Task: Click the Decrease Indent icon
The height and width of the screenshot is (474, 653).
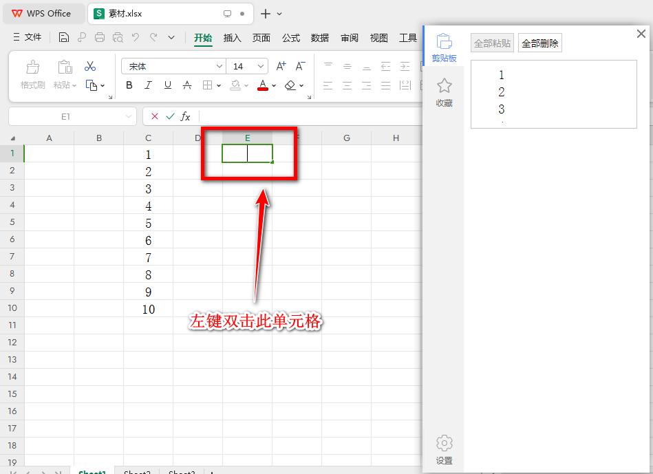Action: (x=385, y=66)
